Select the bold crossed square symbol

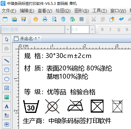pyautogui.click(x=97, y=106)
